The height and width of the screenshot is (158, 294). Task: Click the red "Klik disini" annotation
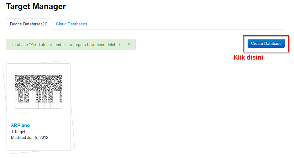coord(248,58)
